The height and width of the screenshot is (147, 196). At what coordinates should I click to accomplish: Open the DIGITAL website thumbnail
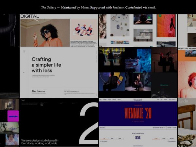pos(59,31)
